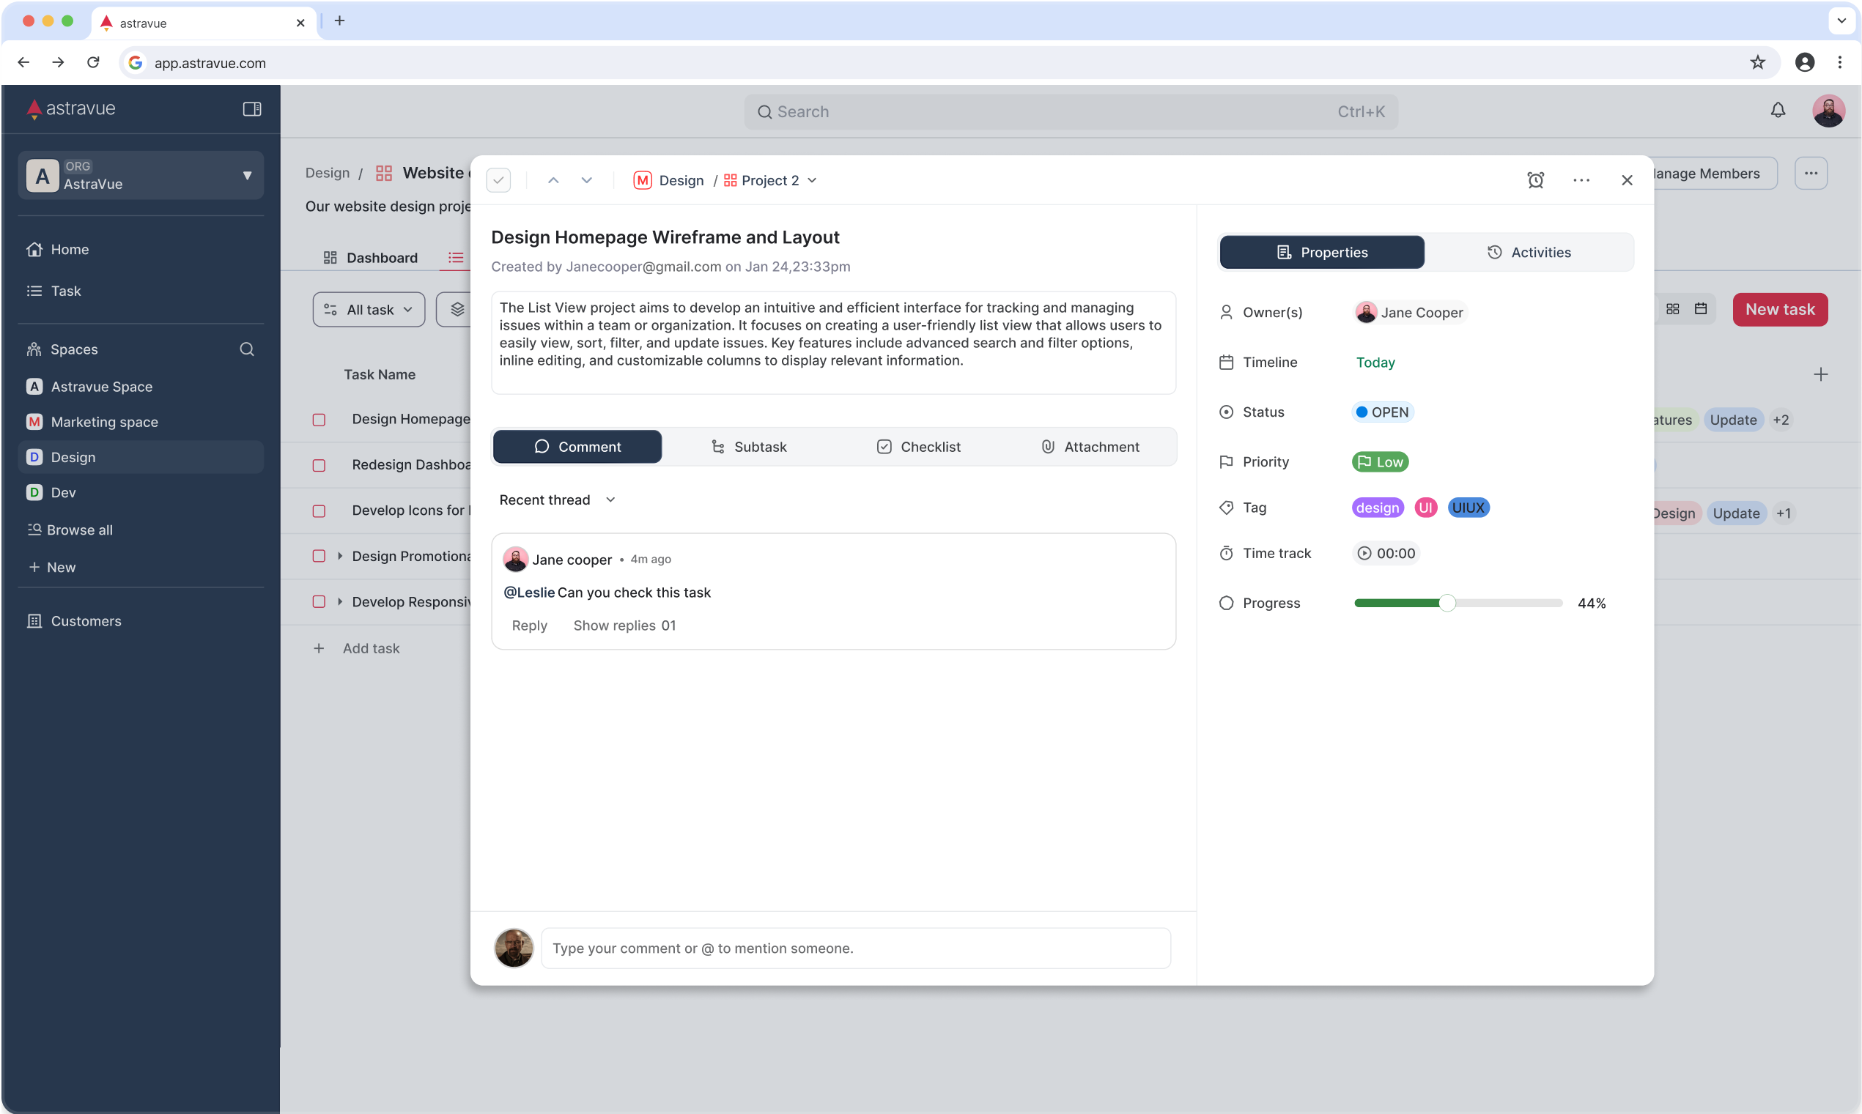Focus the comment input field
This screenshot has height=1114, width=1862.
[x=855, y=948]
